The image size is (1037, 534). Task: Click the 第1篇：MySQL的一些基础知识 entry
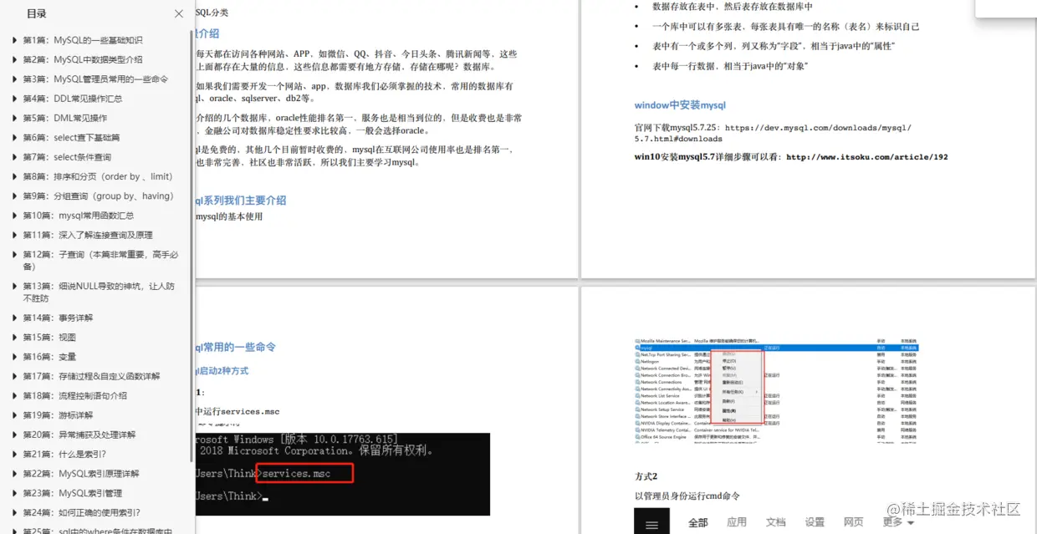click(x=83, y=40)
